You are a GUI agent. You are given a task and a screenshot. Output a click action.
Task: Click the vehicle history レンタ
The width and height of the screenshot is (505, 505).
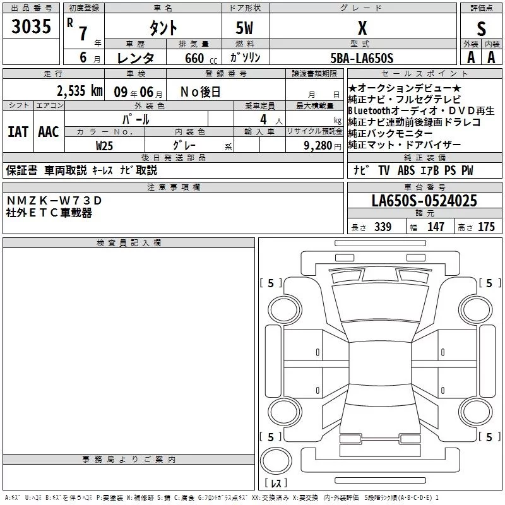click(x=135, y=58)
